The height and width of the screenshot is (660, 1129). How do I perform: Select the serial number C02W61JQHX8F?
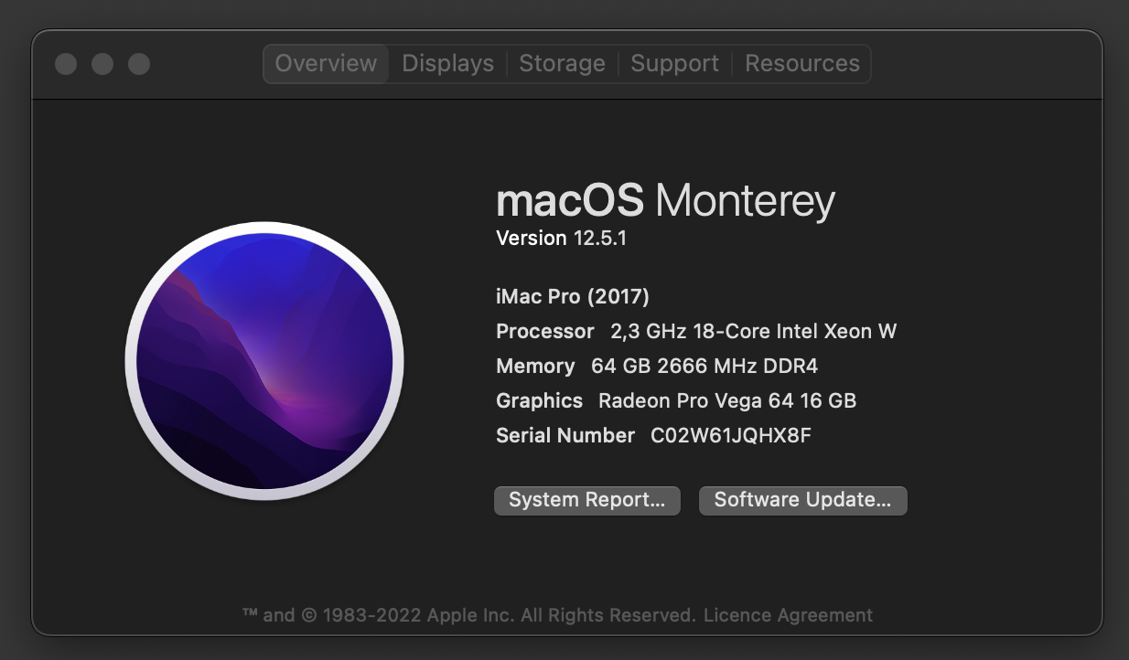tap(731, 435)
